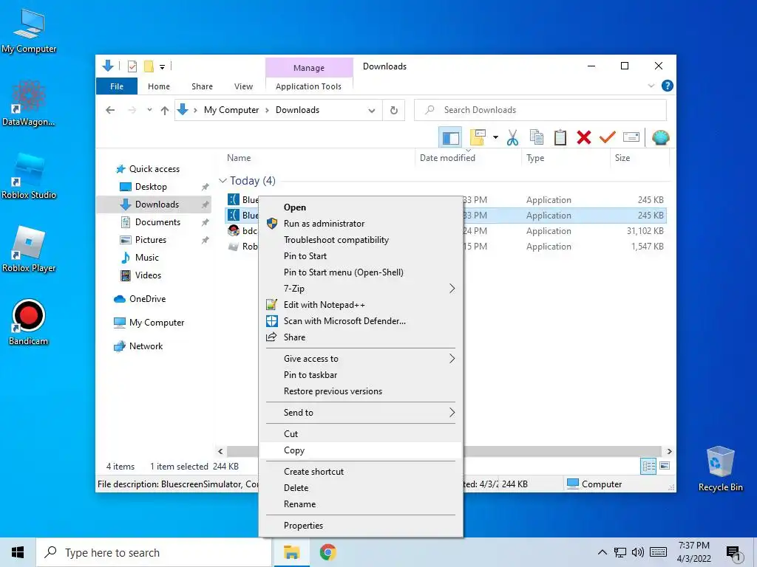Click the taskbar volume speaker icon
Image resolution: width=757 pixels, height=567 pixels.
coord(638,552)
